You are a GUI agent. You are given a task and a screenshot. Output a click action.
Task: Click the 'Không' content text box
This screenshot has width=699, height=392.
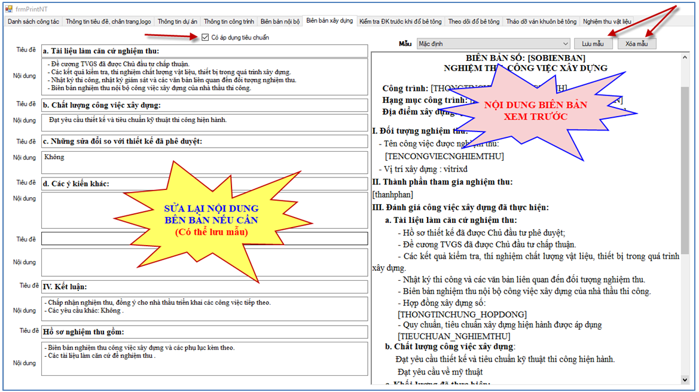(204, 162)
